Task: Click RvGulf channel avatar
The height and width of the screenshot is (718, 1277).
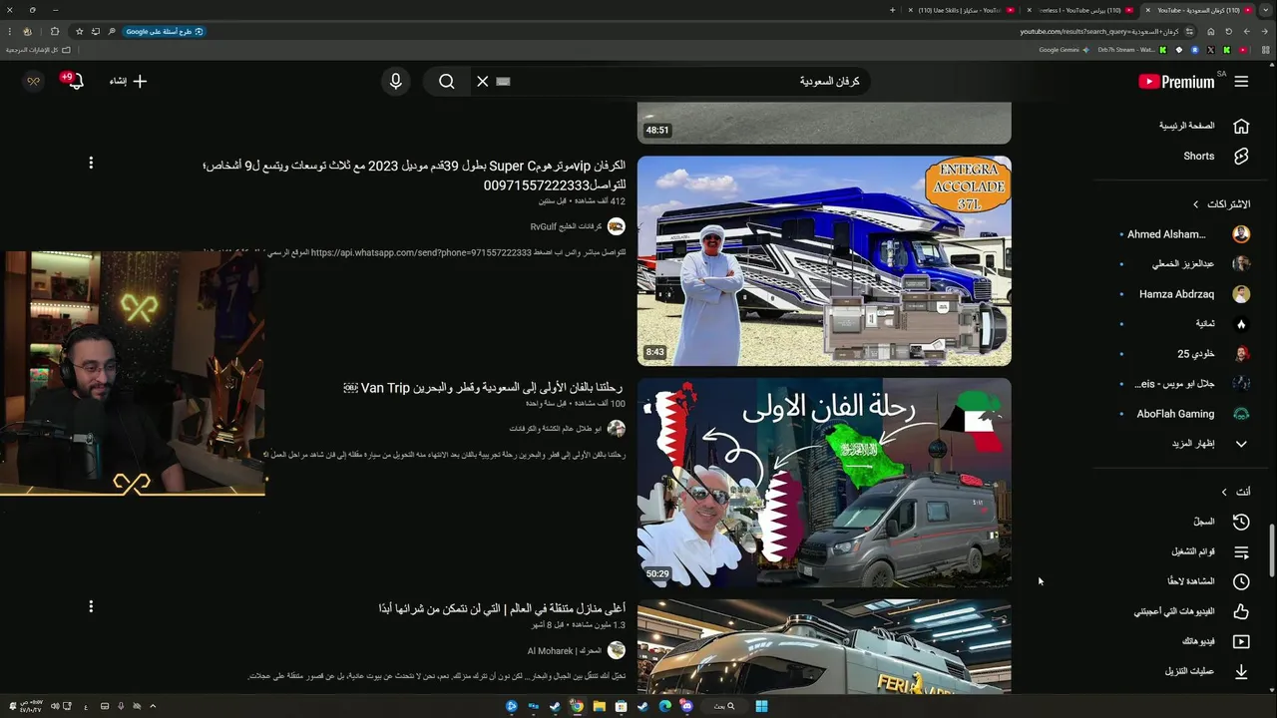Action: [617, 226]
